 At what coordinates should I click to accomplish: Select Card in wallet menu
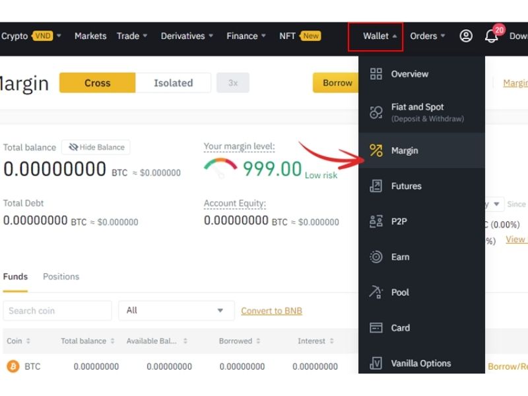[x=422, y=327]
